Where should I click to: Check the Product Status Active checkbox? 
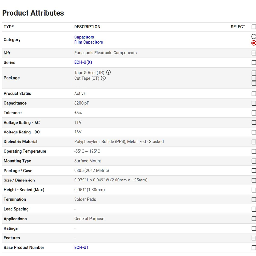[x=254, y=94]
